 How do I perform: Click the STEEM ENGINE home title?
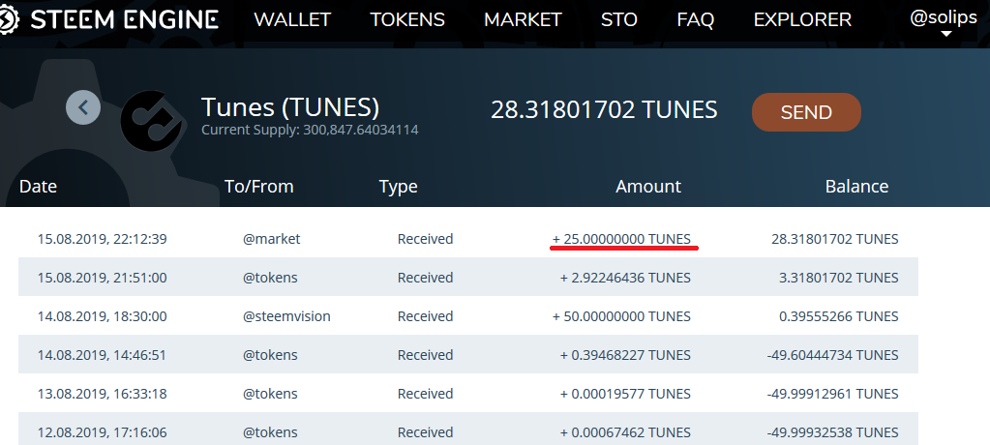pos(125,19)
